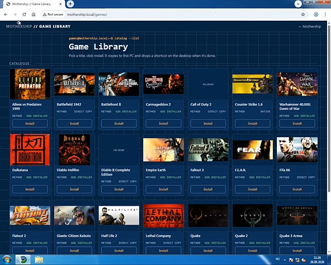Open the NO language indicator
331x265 pixels.
tap(277, 259)
